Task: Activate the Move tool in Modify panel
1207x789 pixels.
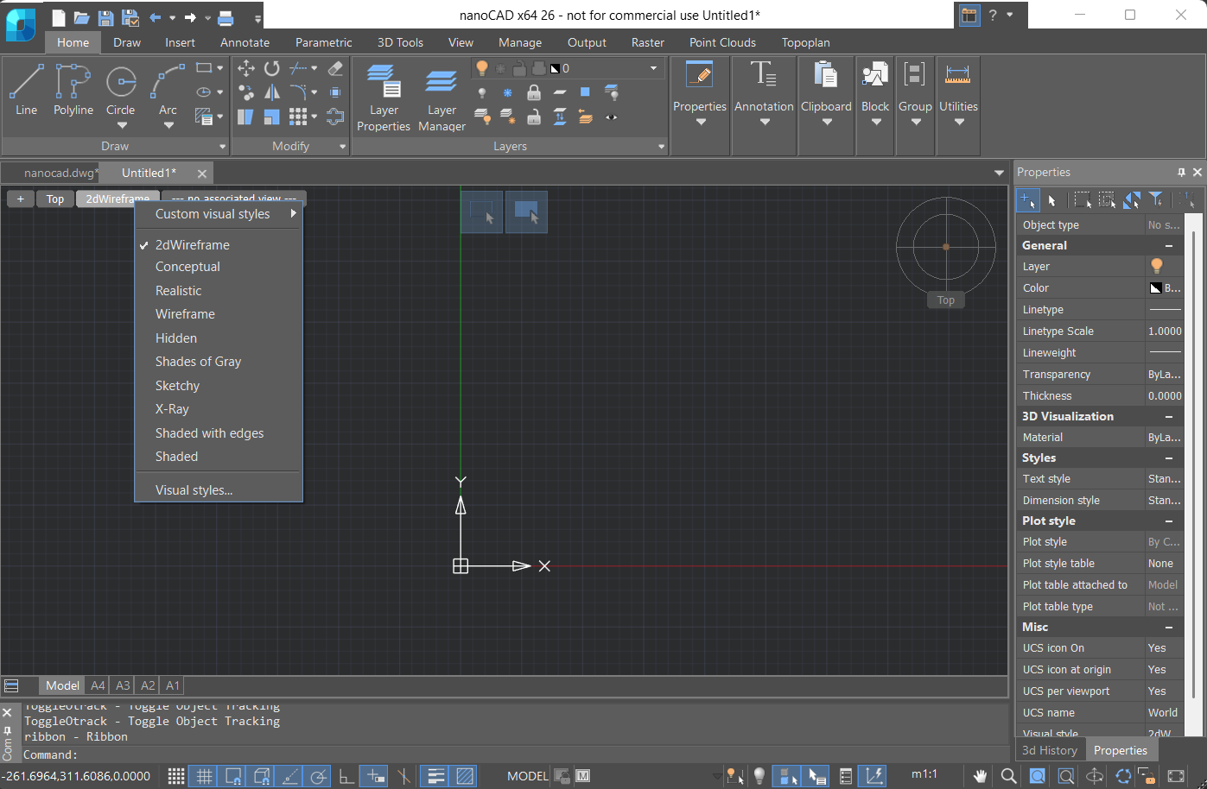Action: coord(246,68)
